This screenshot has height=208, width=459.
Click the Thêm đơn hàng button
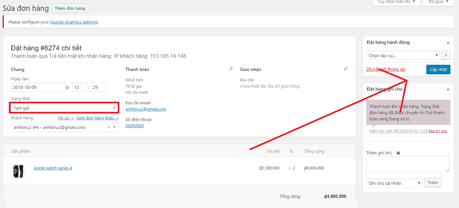point(70,9)
